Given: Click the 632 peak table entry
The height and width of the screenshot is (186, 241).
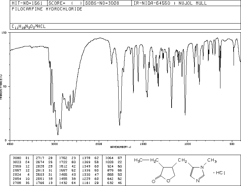Looking at the screenshot, I should click(115, 183).
